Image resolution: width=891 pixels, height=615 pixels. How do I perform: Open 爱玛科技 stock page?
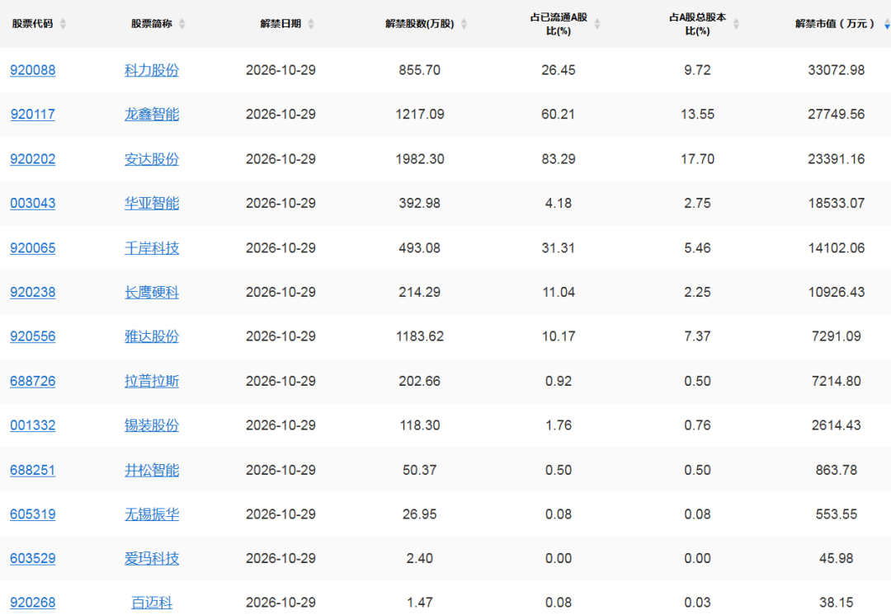tap(152, 558)
